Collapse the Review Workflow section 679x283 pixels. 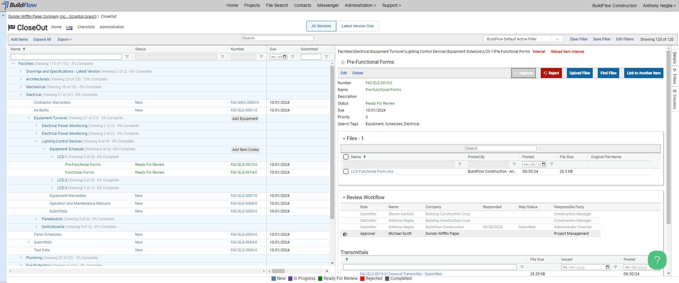pyautogui.click(x=344, y=198)
